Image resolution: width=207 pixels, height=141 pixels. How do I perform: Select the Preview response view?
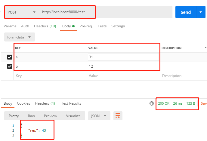51,116
